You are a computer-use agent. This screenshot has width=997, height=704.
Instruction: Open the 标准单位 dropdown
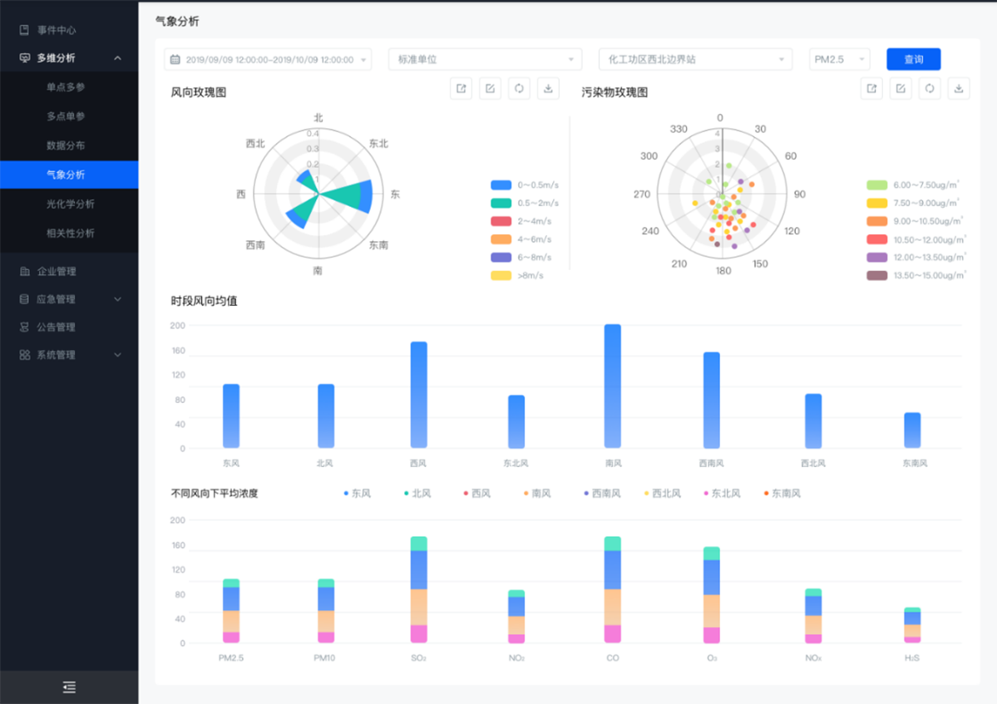pos(485,60)
